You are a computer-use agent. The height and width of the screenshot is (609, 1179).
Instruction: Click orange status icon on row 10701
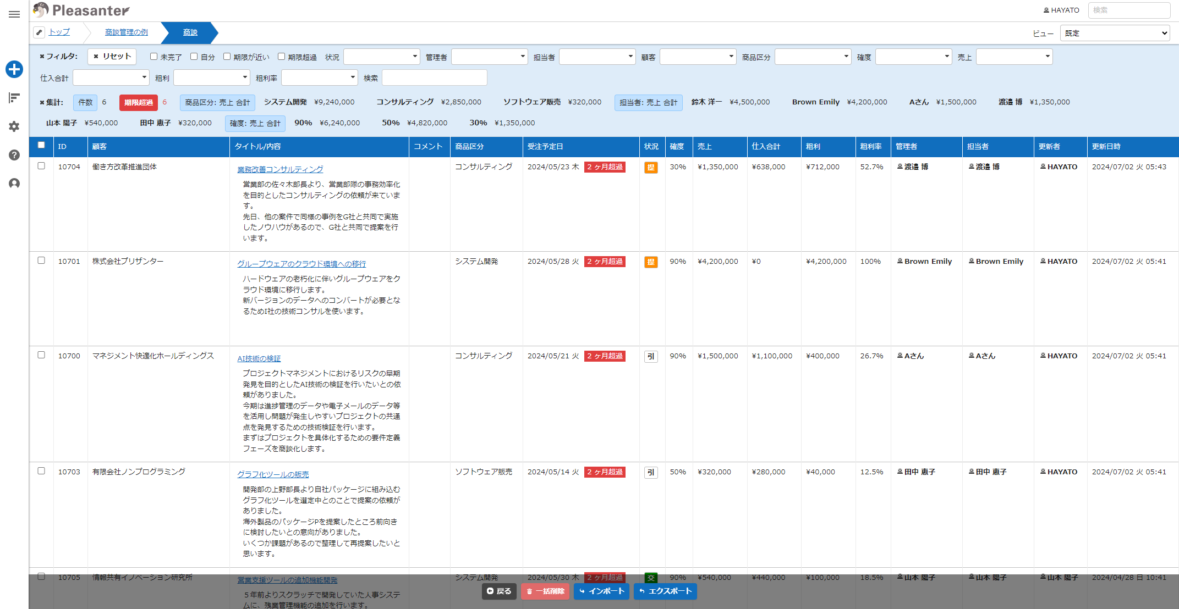[651, 262]
